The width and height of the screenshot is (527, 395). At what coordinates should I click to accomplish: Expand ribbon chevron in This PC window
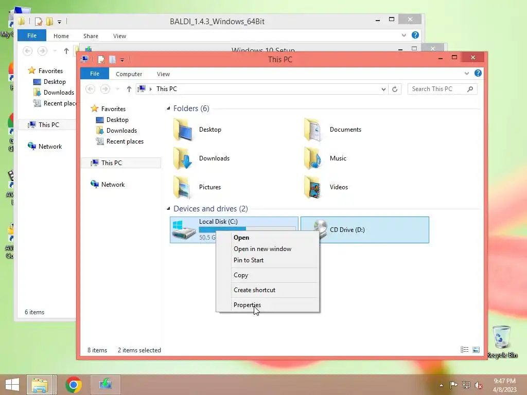click(x=466, y=73)
